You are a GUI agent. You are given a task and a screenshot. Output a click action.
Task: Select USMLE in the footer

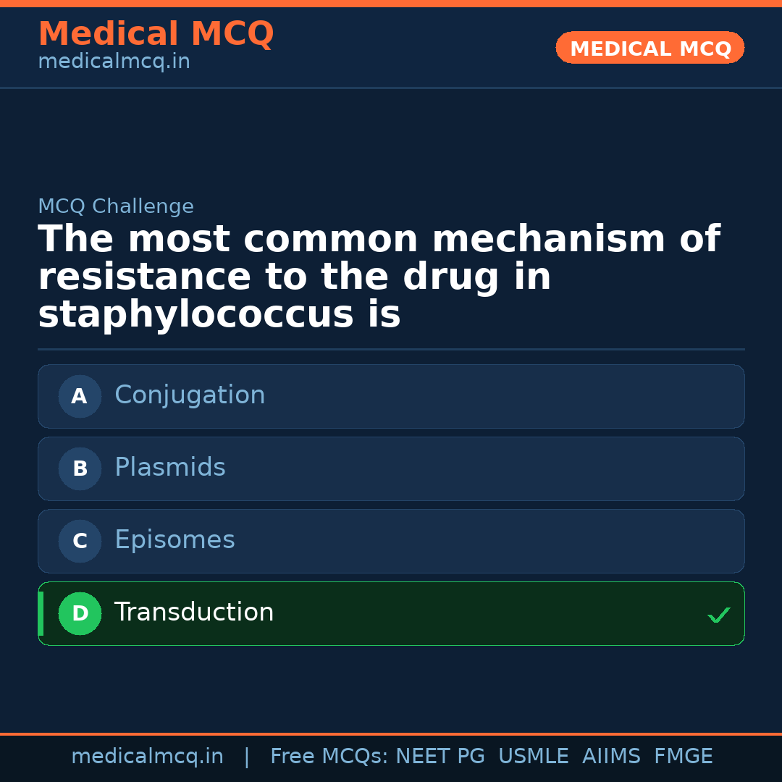click(x=533, y=757)
